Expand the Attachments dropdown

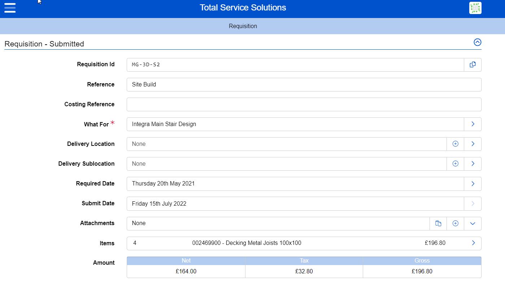coord(473,223)
